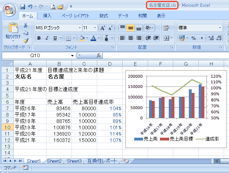Open the 互換性レポート sheet
Screen dimensions: 229x173
click(x=102, y=161)
